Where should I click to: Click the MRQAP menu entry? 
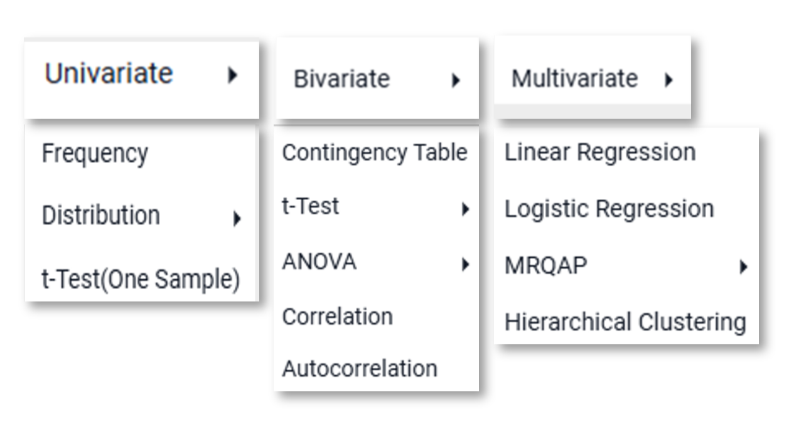(626, 266)
